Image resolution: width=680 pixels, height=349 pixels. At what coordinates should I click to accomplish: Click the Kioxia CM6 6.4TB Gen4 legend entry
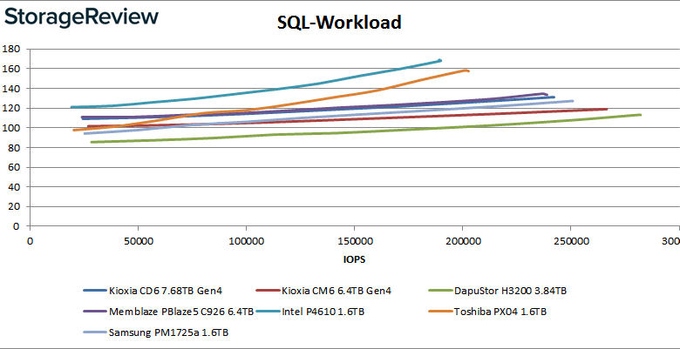coord(323,291)
